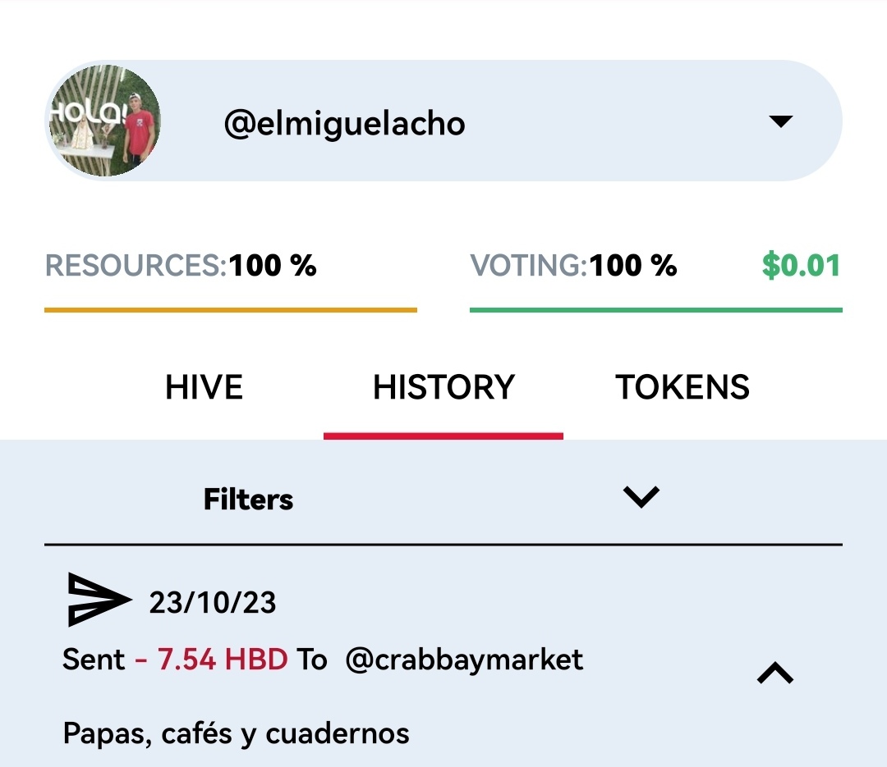Click the memo Papas, cafés y cuadernos
887x767 pixels.
pyautogui.click(x=236, y=733)
